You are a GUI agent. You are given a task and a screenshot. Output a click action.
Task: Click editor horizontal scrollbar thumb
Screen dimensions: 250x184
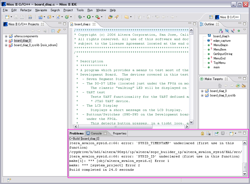pos(116,127)
